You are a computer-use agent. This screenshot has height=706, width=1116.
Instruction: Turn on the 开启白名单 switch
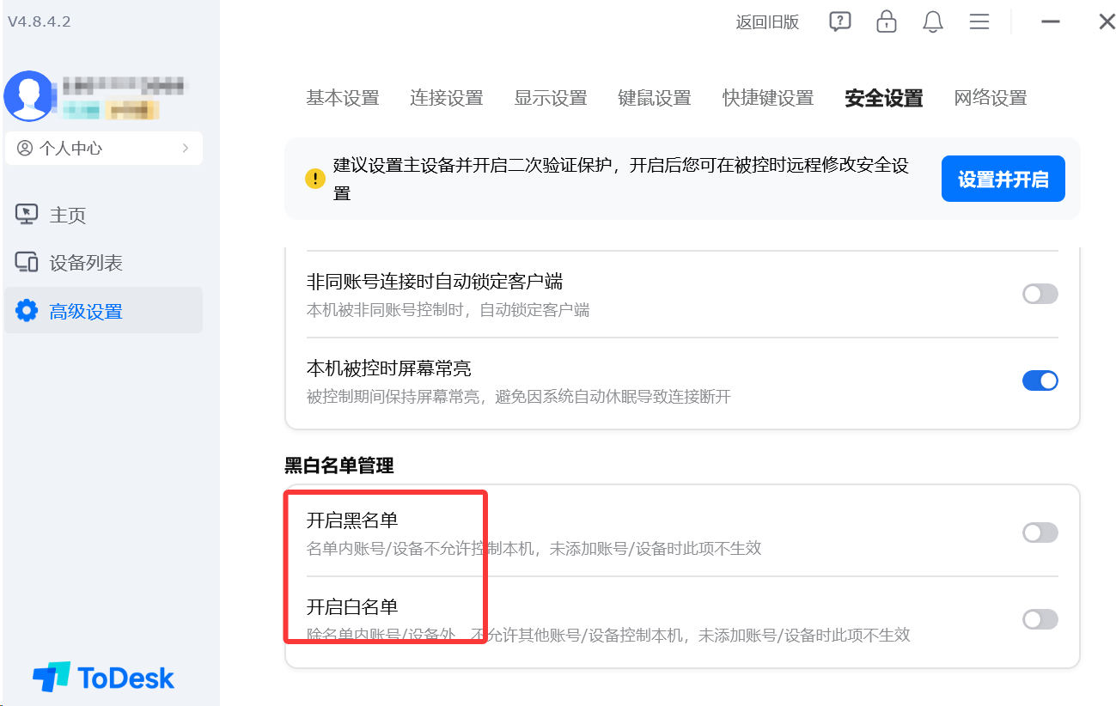coord(1040,619)
